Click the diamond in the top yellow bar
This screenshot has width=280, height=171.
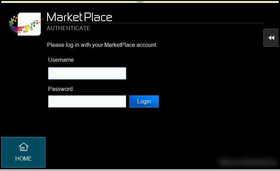tap(140, 2)
